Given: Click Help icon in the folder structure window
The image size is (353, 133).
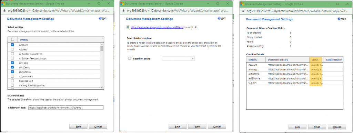Looking at the screenshot, I should [219, 19].
